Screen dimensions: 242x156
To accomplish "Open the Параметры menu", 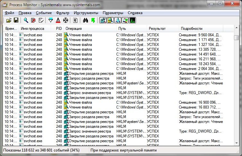I will [113, 13].
